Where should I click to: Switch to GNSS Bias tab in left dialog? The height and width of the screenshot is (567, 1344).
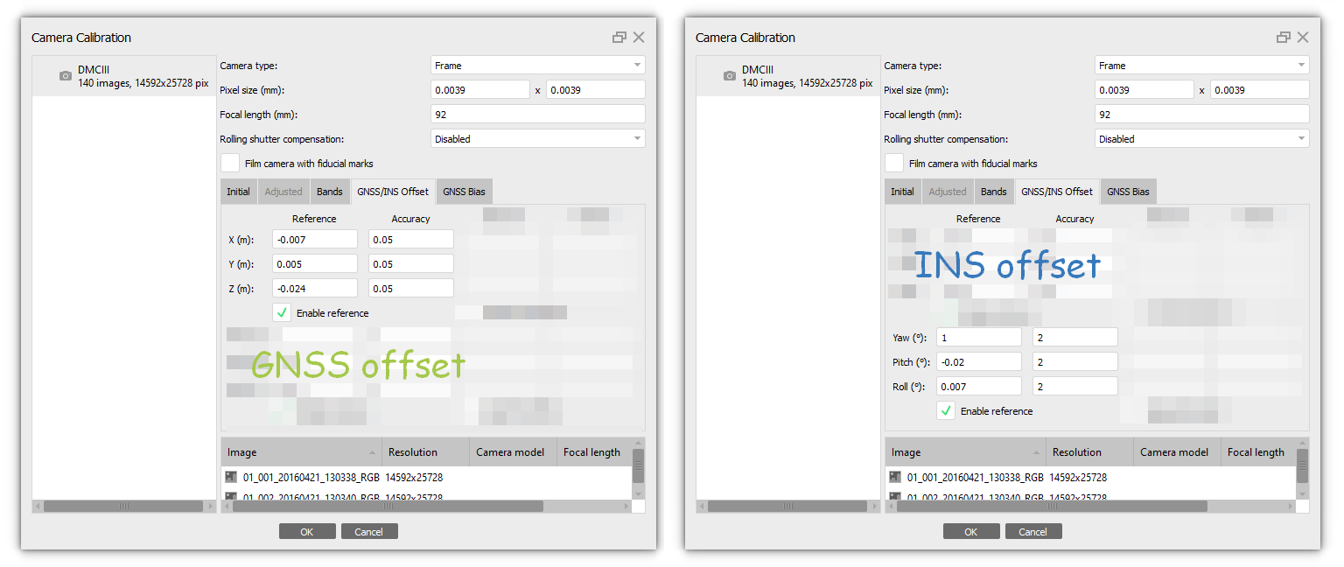[x=465, y=192]
